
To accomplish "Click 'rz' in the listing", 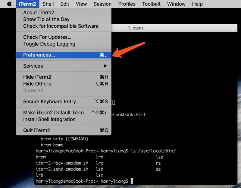I will (158, 163).
